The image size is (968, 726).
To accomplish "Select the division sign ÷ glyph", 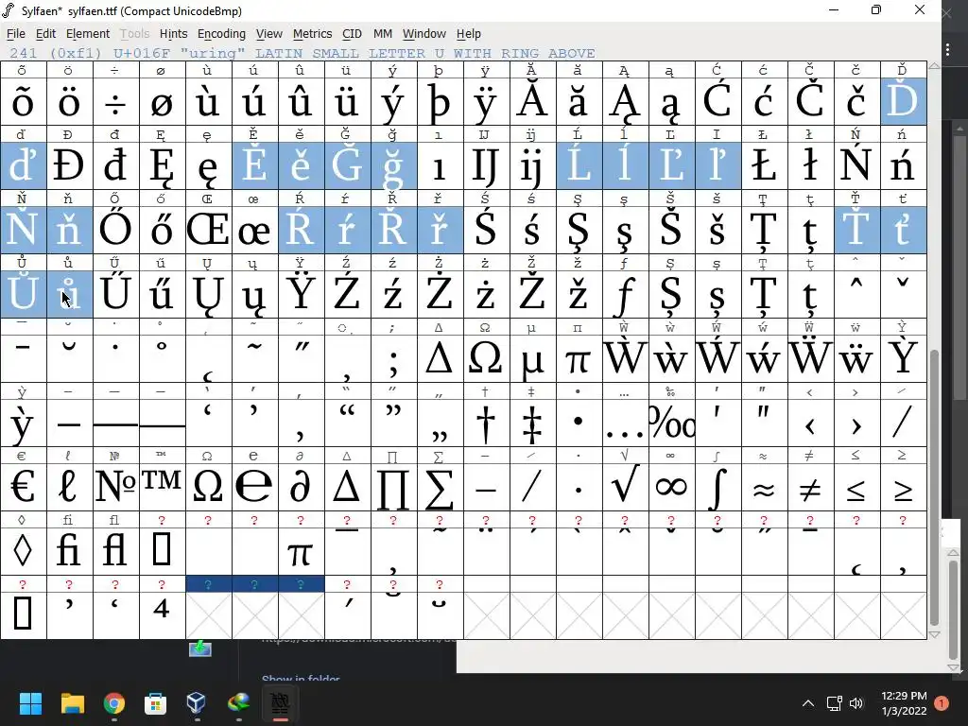I will pyautogui.click(x=115, y=101).
